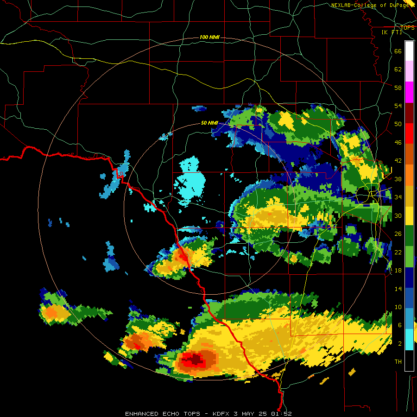Pick the black swatch beside the TH label
The height and width of the screenshot is (417, 417).
(x=409, y=360)
